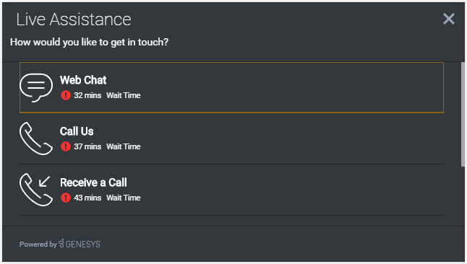The height and width of the screenshot is (264, 467).
Task: Click the 32 mins wait time text
Action: [x=87, y=95]
